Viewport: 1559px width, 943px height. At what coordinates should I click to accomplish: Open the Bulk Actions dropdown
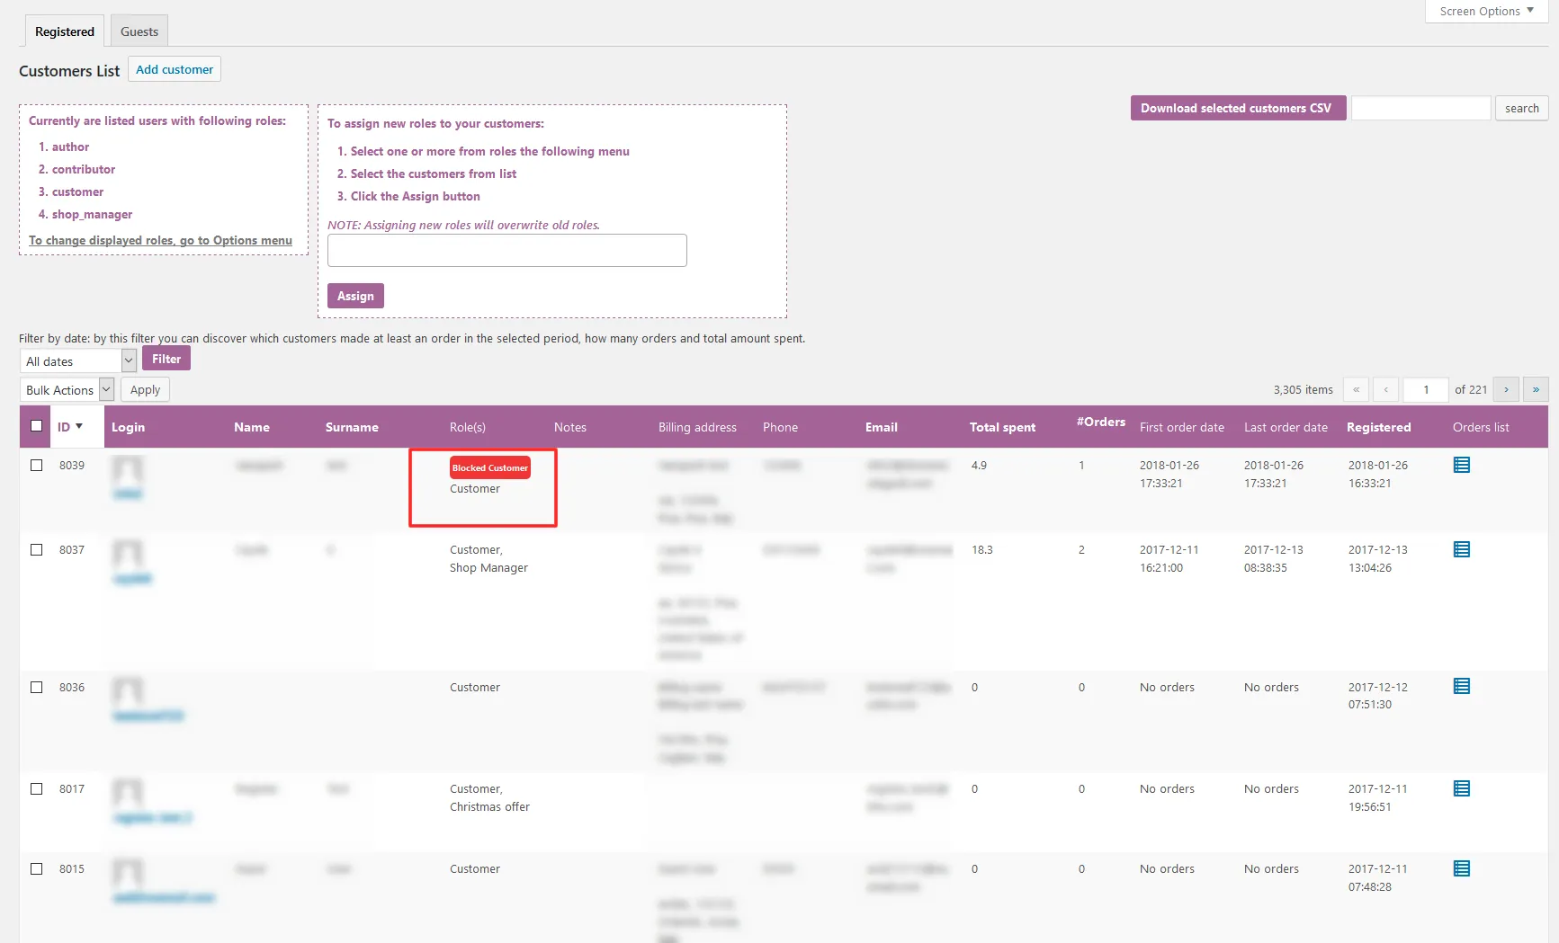pyautogui.click(x=67, y=389)
